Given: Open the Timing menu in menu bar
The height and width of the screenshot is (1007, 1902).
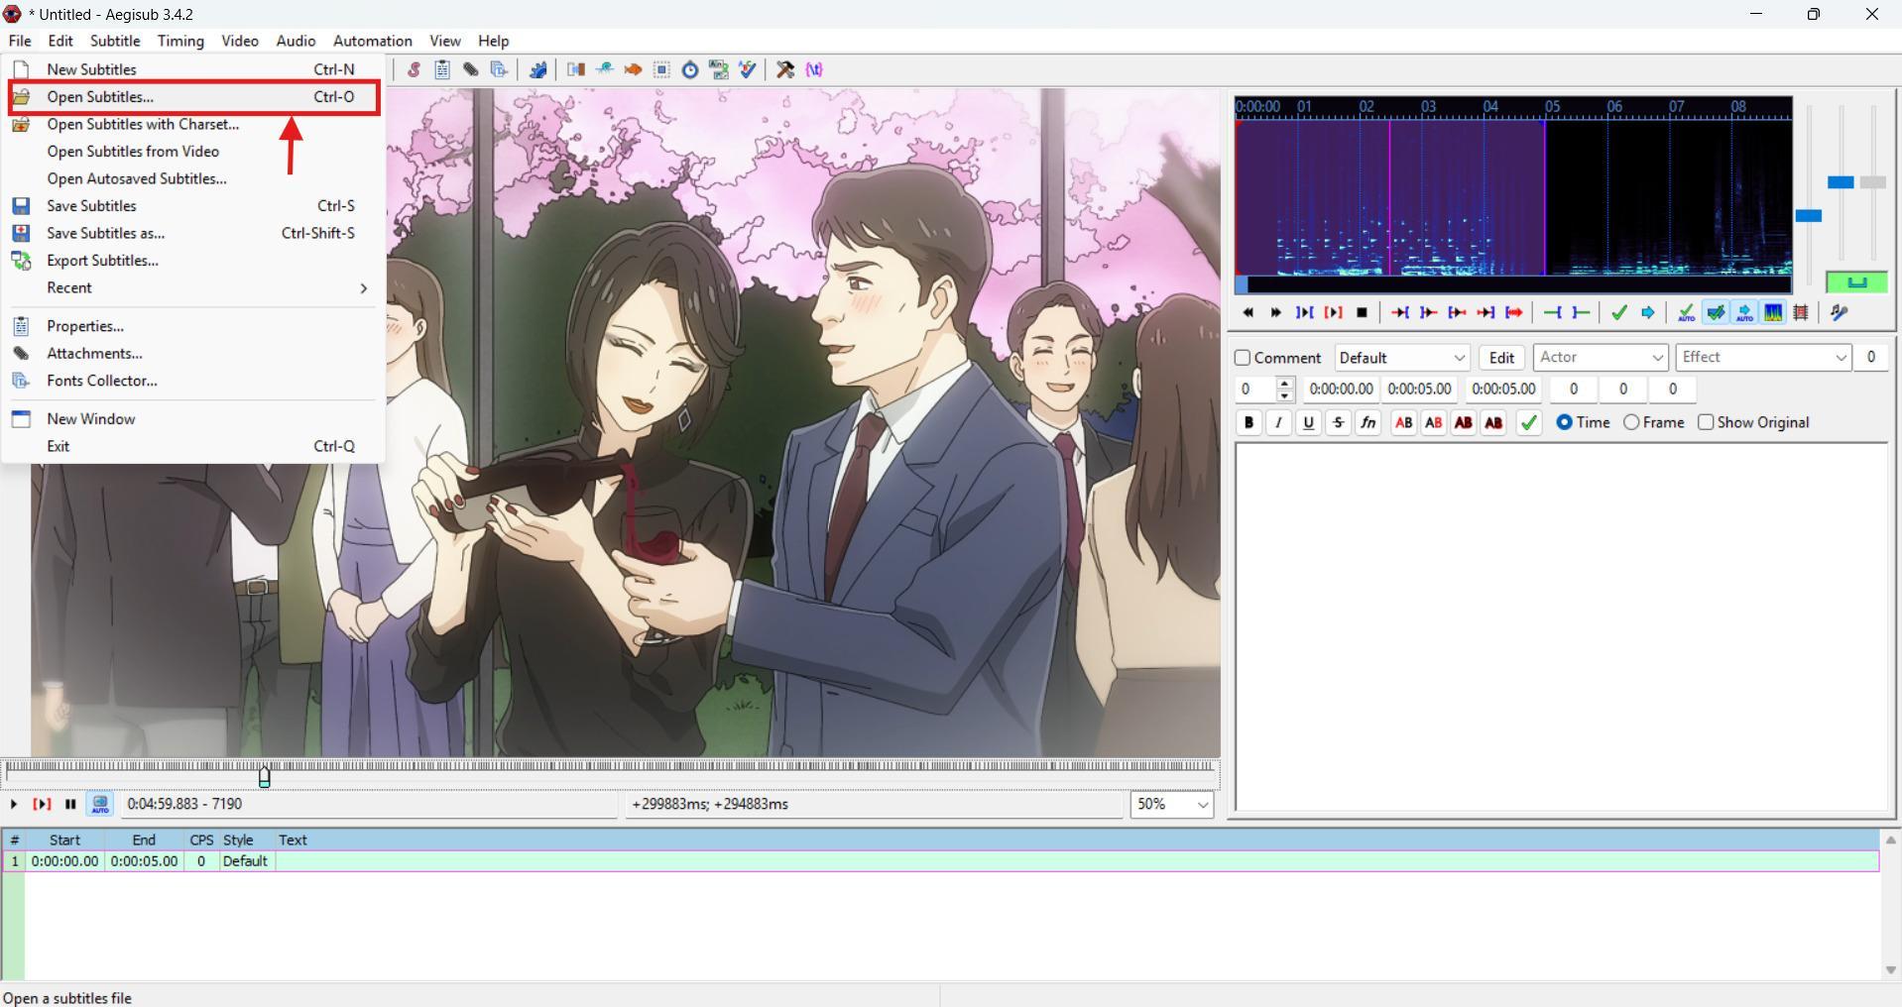Looking at the screenshot, I should [180, 41].
